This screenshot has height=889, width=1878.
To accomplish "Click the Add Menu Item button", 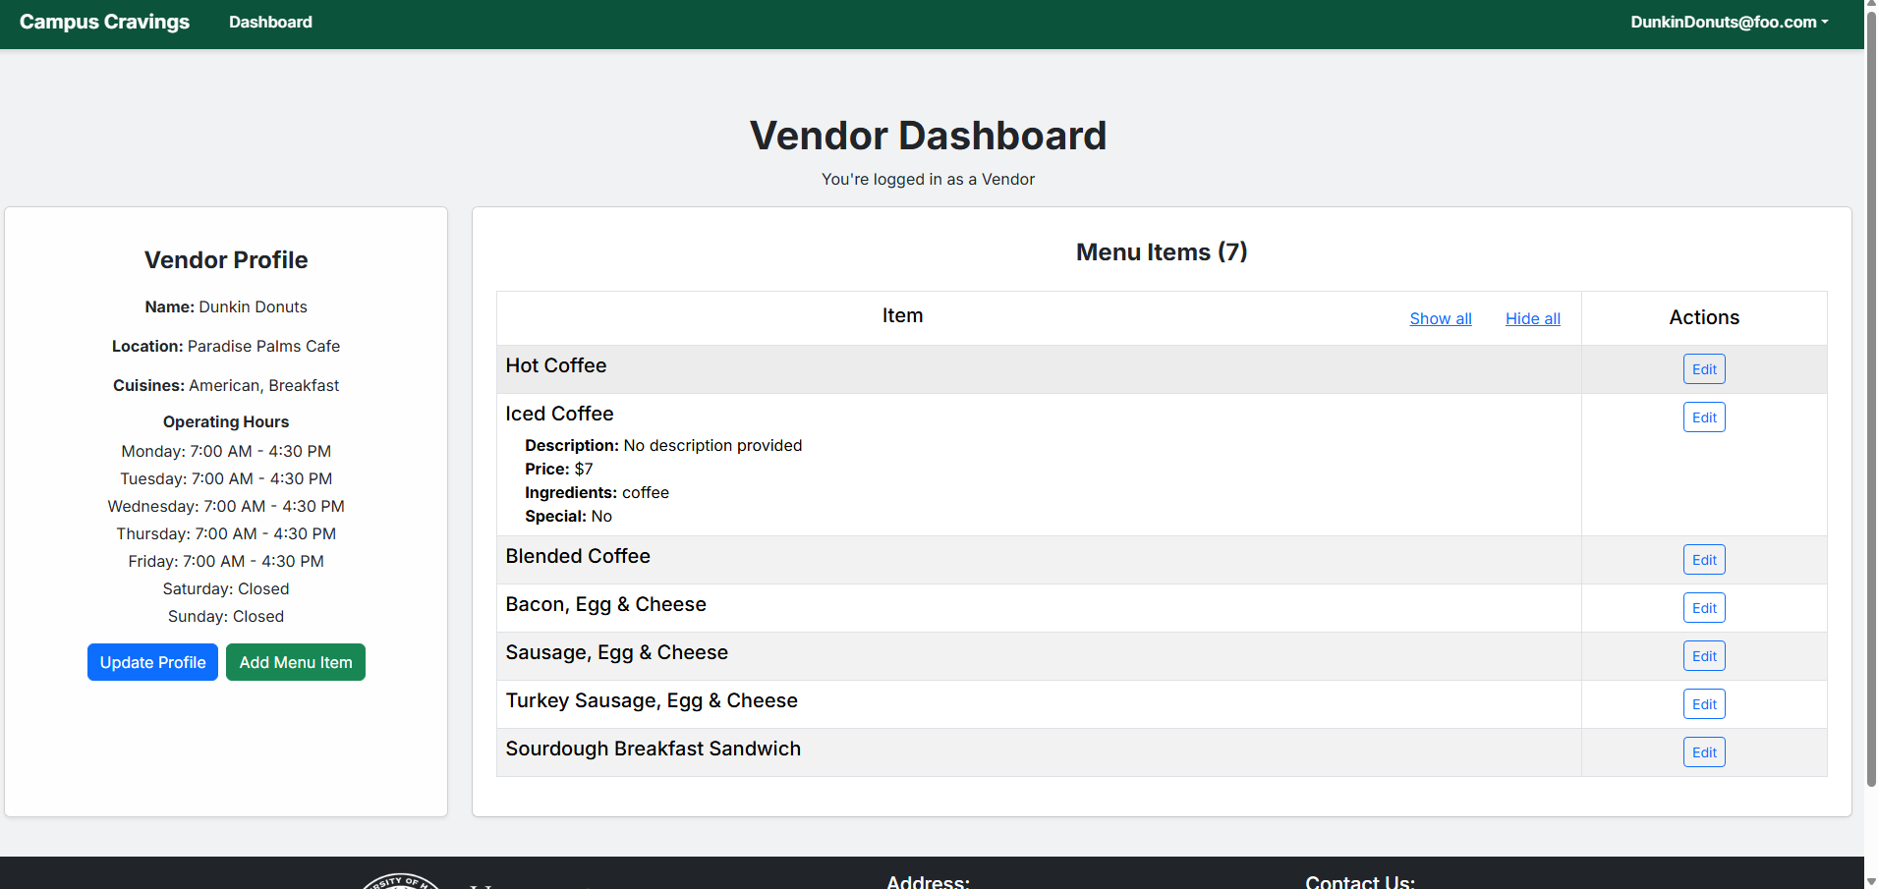I will coord(295,662).
